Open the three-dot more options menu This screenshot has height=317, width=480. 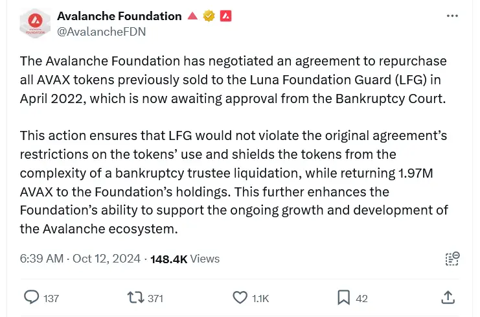point(453,16)
